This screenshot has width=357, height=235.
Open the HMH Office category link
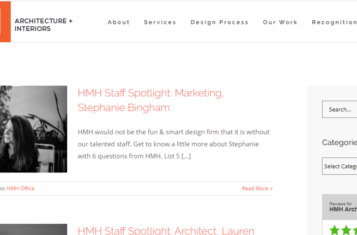coord(20,188)
